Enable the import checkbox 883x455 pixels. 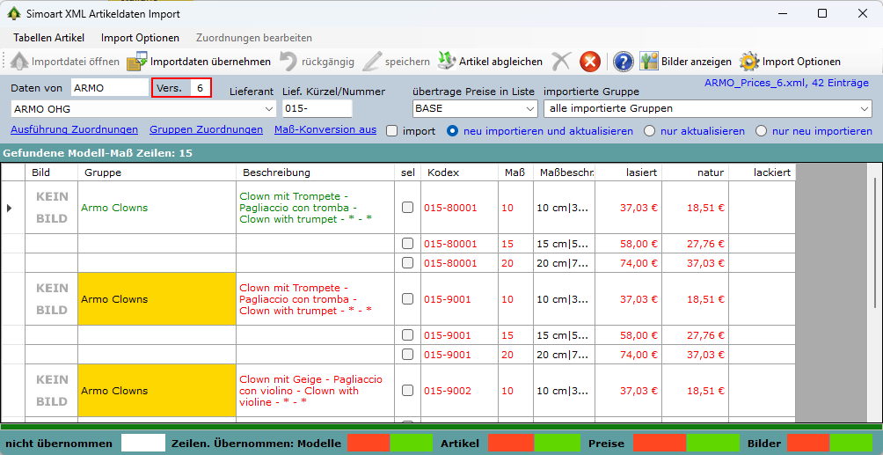point(393,131)
